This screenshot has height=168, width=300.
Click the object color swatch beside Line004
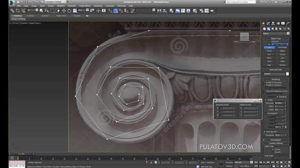[x=287, y=74]
